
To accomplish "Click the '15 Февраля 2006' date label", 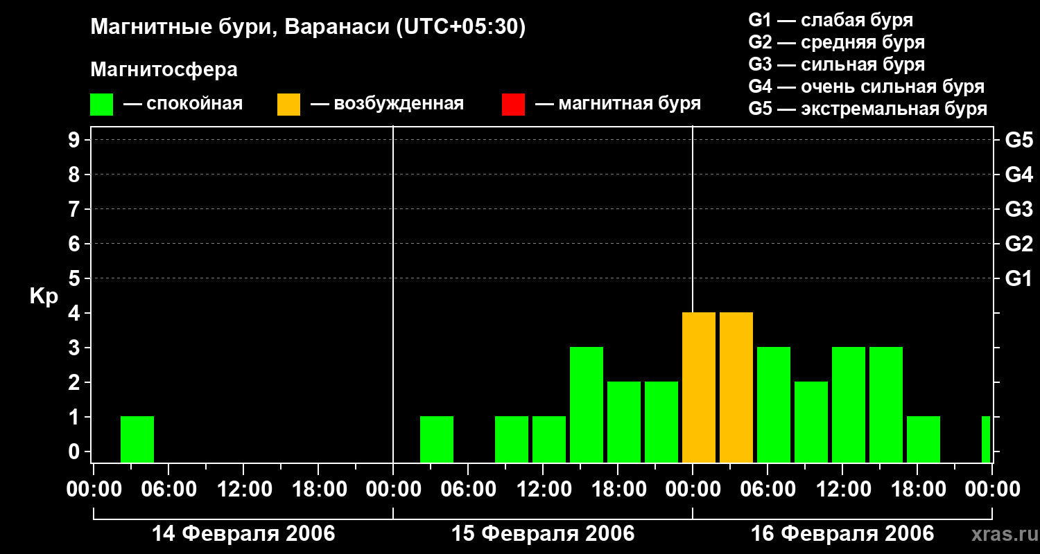I will 543,534.
